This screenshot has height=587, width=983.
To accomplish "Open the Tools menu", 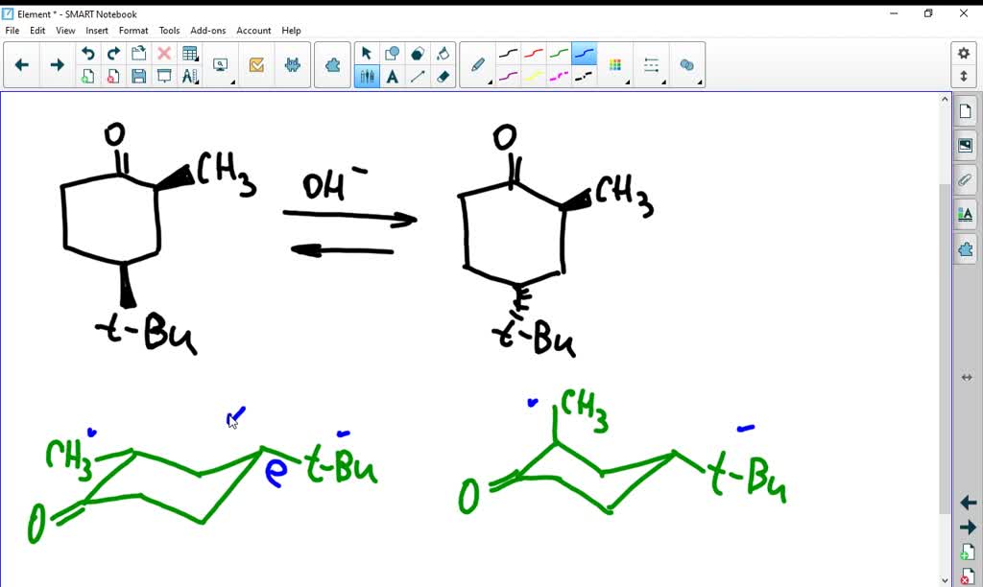I will (169, 30).
